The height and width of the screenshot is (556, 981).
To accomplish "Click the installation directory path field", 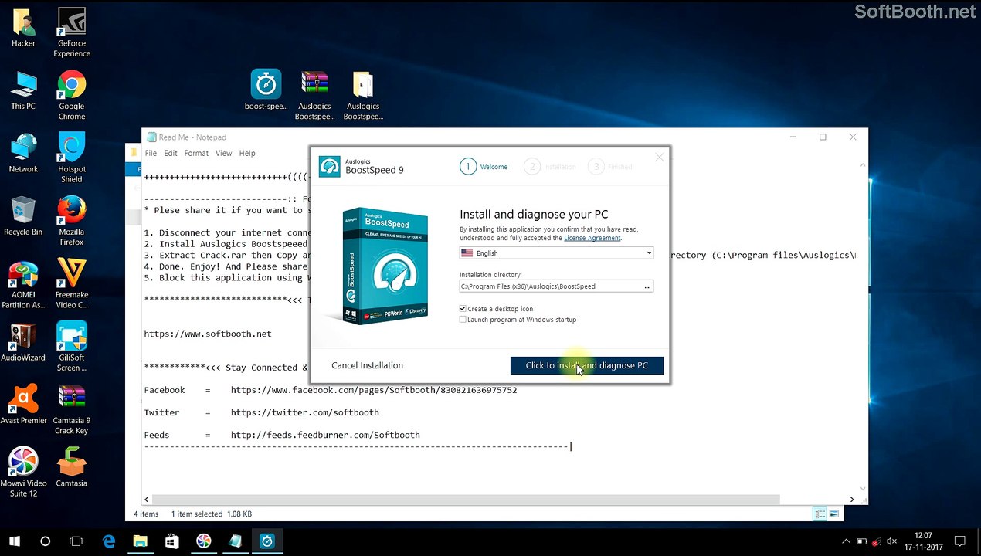I will pos(551,286).
